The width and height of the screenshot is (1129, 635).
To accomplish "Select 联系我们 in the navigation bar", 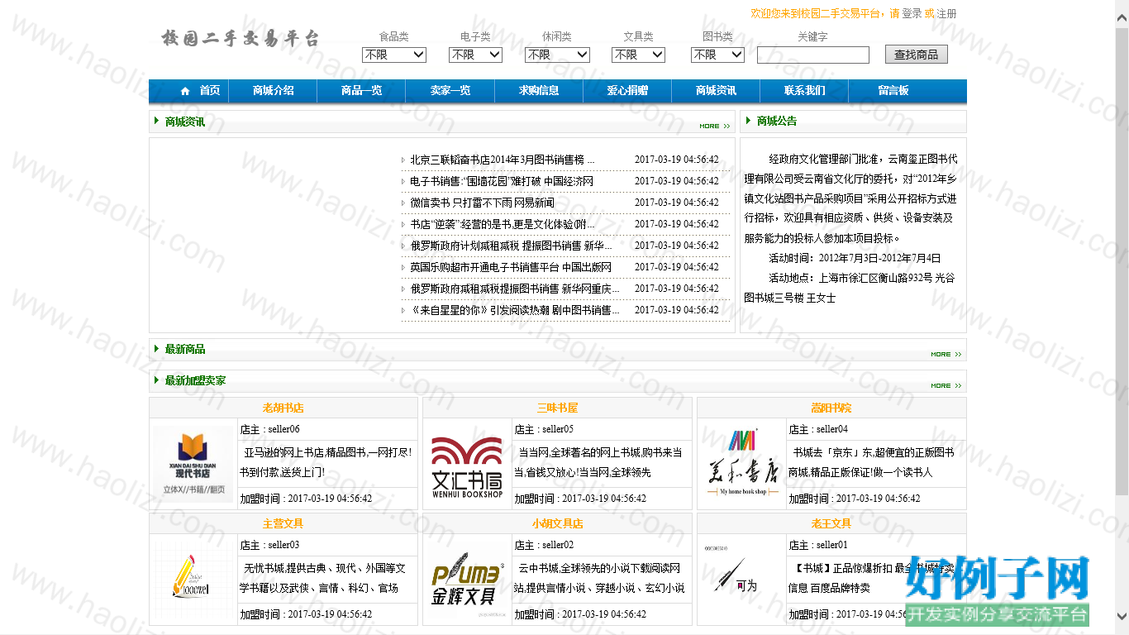I will (x=804, y=91).
